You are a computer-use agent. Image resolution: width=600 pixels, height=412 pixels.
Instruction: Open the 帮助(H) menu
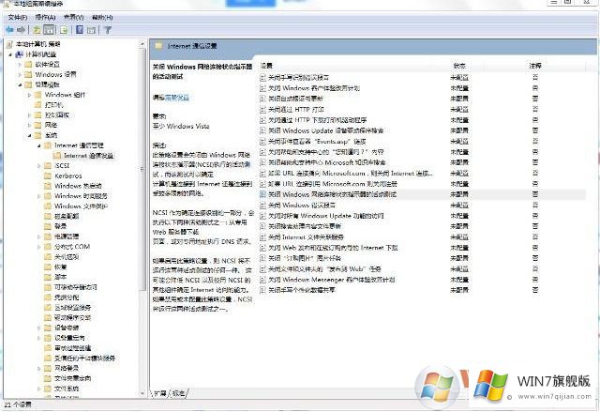pyautogui.click(x=102, y=17)
